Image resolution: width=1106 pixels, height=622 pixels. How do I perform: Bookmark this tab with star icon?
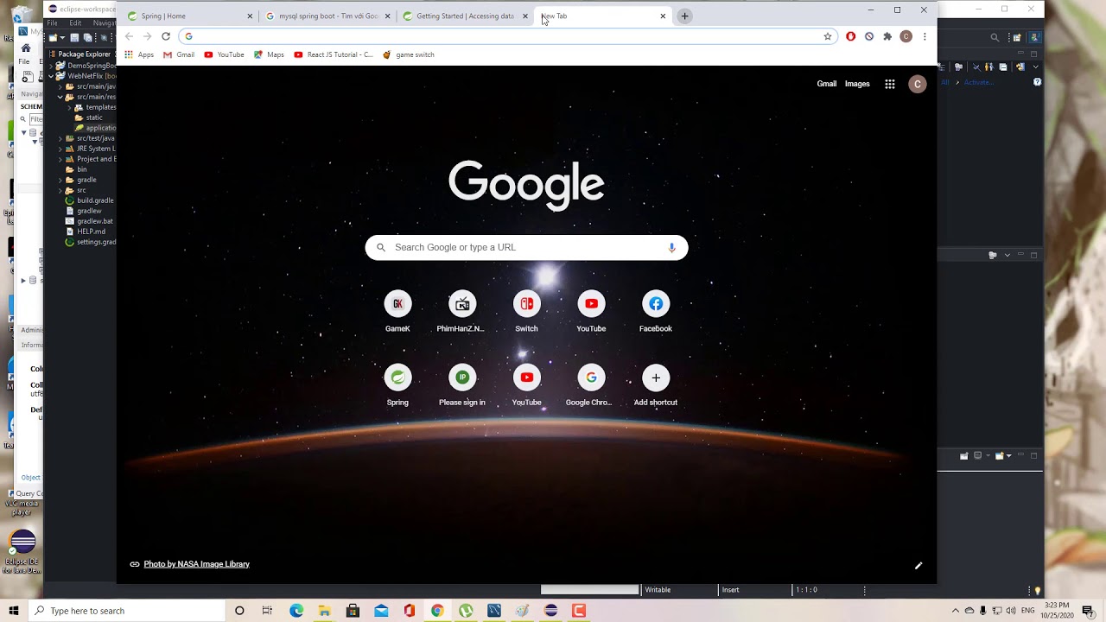[x=828, y=36]
